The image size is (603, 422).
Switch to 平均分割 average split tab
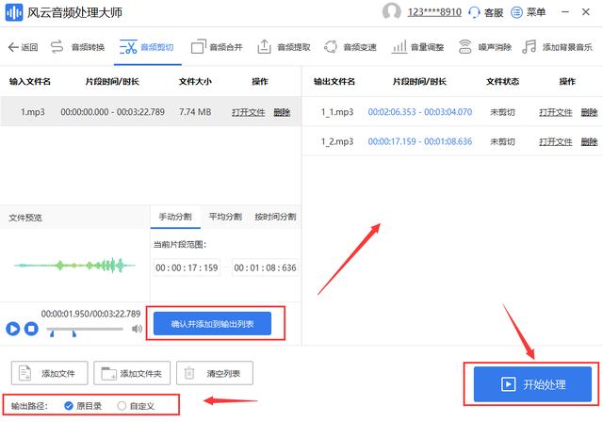point(225,217)
